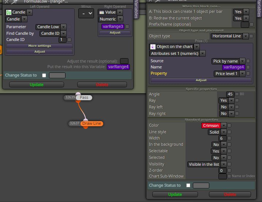Click Adjust in the Price (1) section
The height and width of the screenshot is (202, 262).
201,80
